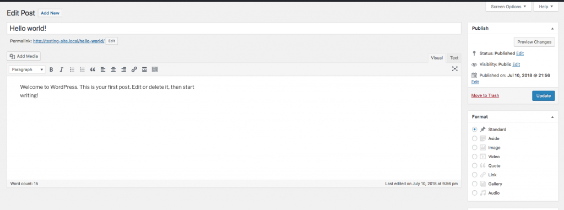Click the blue Update button
Image resolution: width=564 pixels, height=210 pixels.
(x=543, y=96)
